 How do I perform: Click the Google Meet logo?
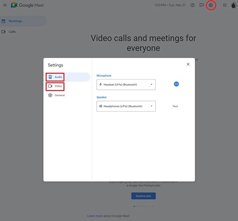(x=27, y=6)
